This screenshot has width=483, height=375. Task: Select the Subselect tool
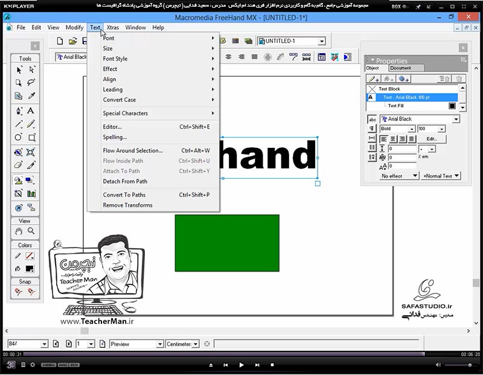pyautogui.click(x=32, y=69)
